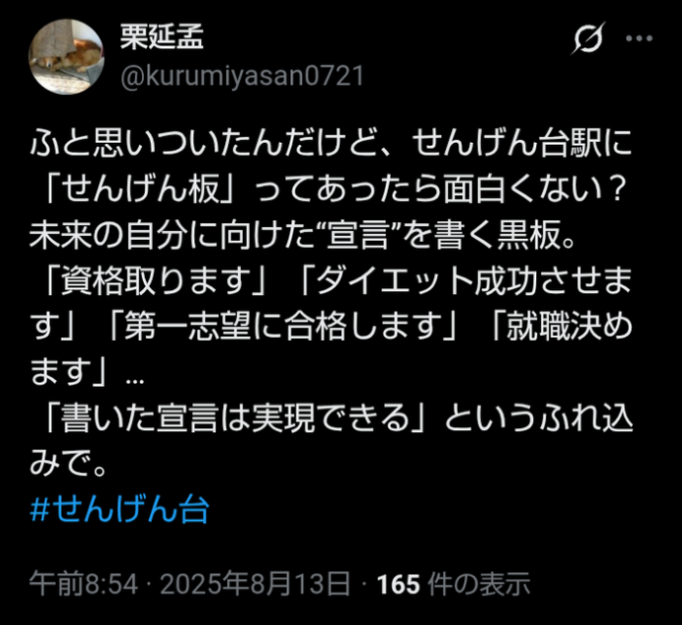Open the profile via display name 栗延孟
The image size is (682, 625).
[x=162, y=36]
